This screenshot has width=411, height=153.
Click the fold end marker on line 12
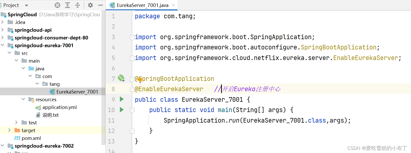pos(132,131)
